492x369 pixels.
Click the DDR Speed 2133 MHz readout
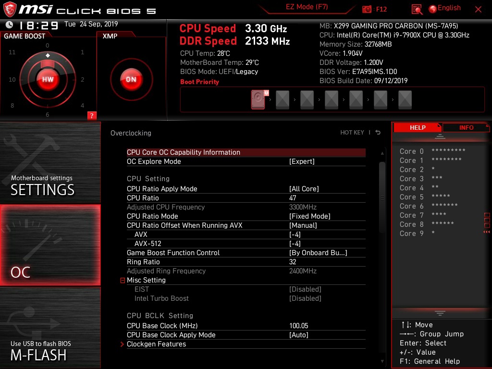click(x=234, y=41)
